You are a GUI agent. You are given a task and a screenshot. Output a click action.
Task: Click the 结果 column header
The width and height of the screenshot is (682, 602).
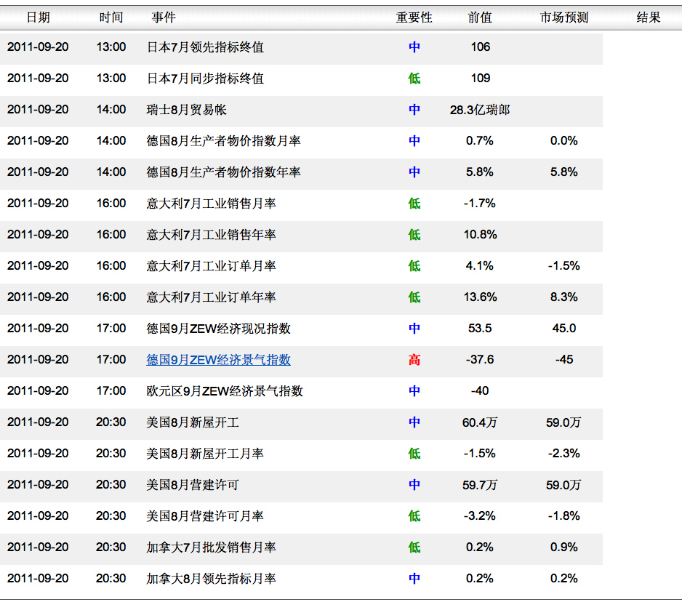pyautogui.click(x=648, y=17)
